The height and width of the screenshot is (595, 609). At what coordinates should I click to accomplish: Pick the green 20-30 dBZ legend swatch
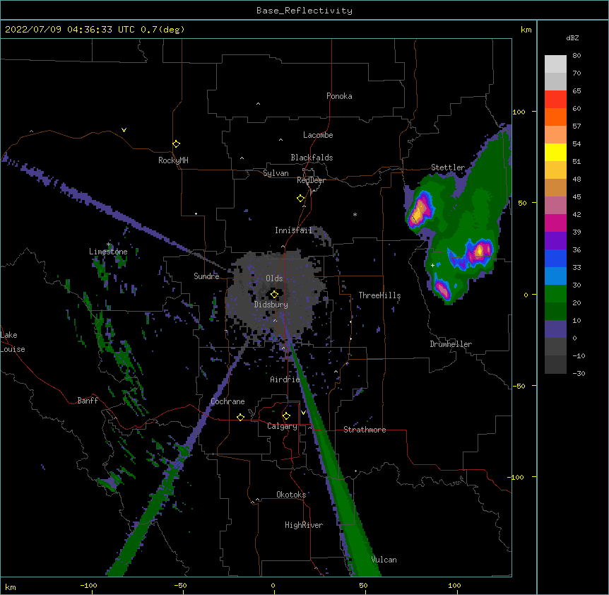tap(555, 294)
